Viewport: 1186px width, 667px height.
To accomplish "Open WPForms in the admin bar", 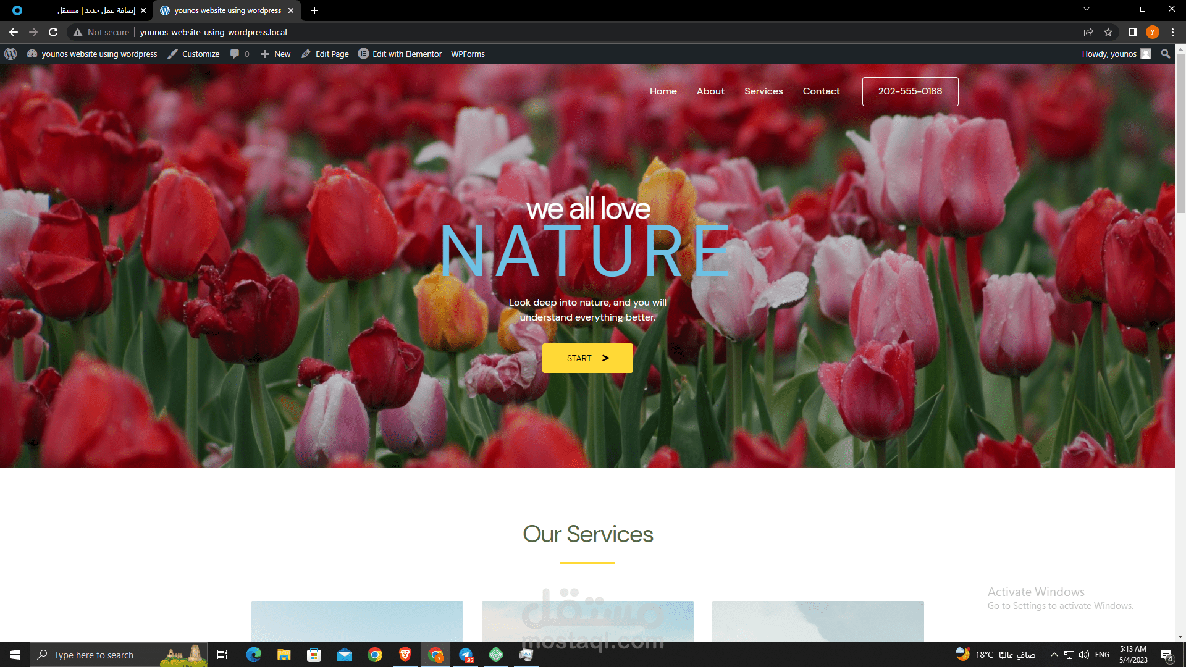I will coord(468,54).
